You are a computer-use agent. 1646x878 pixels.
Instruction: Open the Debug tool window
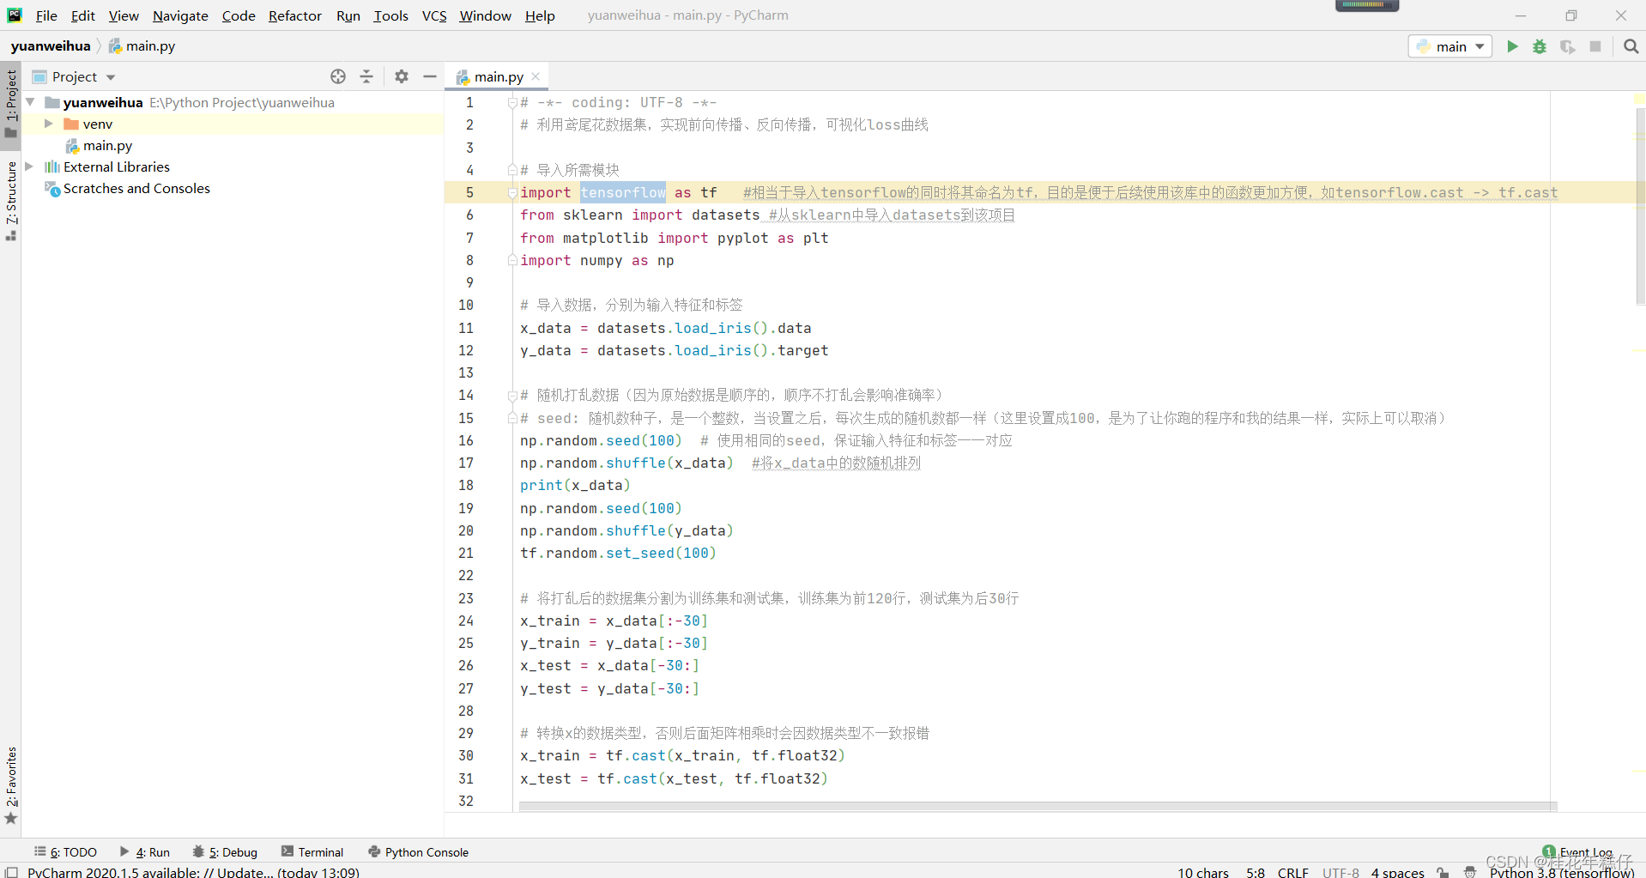click(x=225, y=852)
